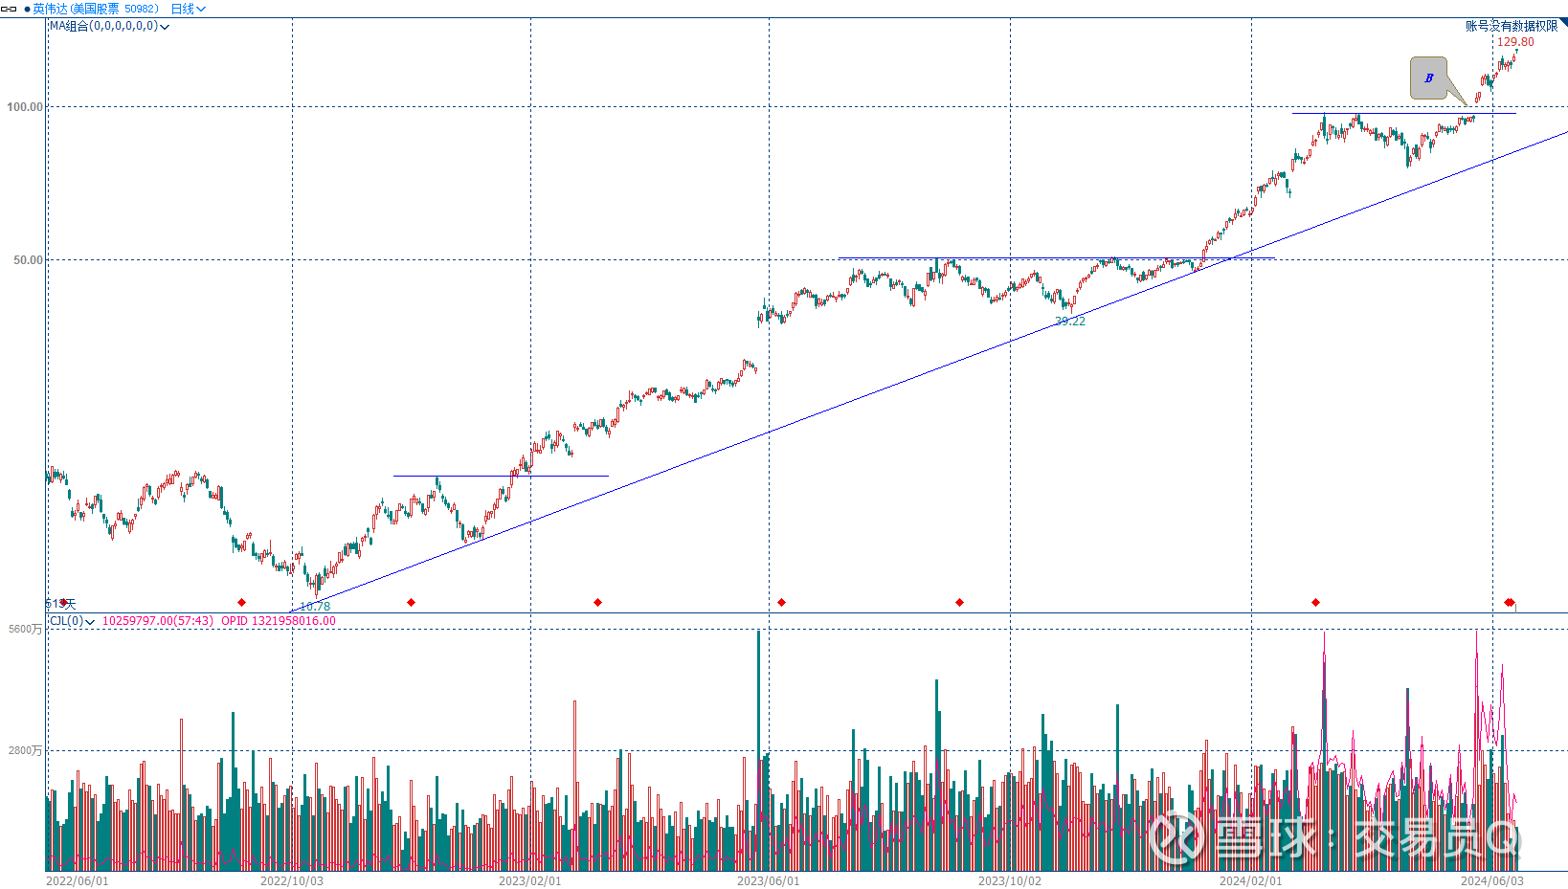Select red diamond between 2024/02/01 and 2024/06/03
The height and width of the screenshot is (889, 1568).
(1316, 602)
